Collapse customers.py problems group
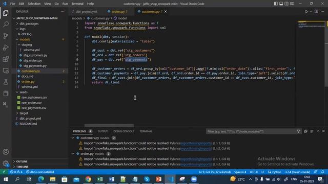This screenshot has width=328, height=184. click(73, 138)
